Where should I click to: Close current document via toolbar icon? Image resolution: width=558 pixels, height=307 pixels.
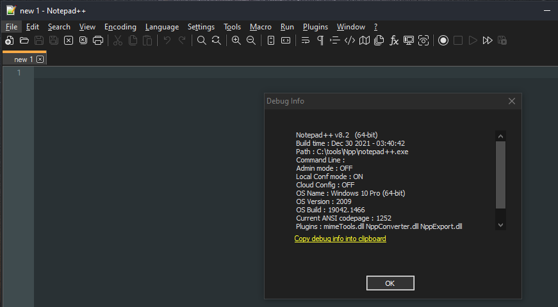coord(69,40)
